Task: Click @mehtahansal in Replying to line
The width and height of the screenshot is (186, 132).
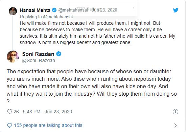Action: 58,17
